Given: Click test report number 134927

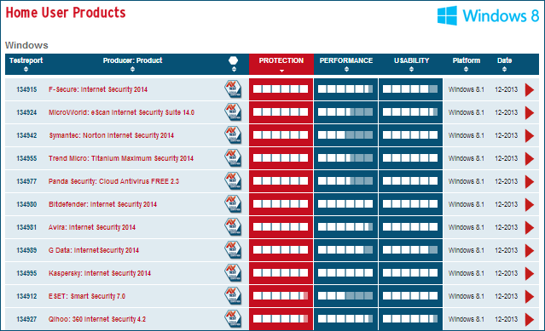Looking at the screenshot, I should [26, 319].
